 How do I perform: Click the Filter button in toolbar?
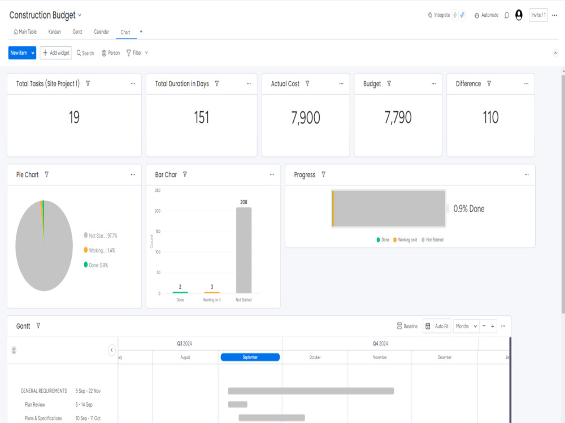pos(134,53)
